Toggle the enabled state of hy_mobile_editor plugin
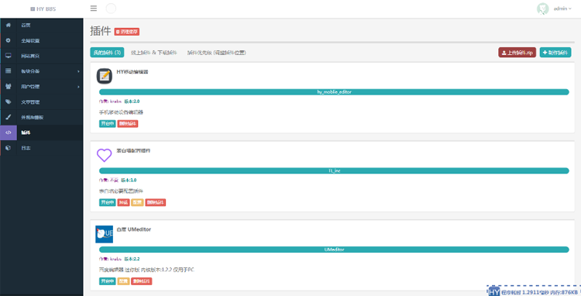 pyautogui.click(x=107, y=124)
